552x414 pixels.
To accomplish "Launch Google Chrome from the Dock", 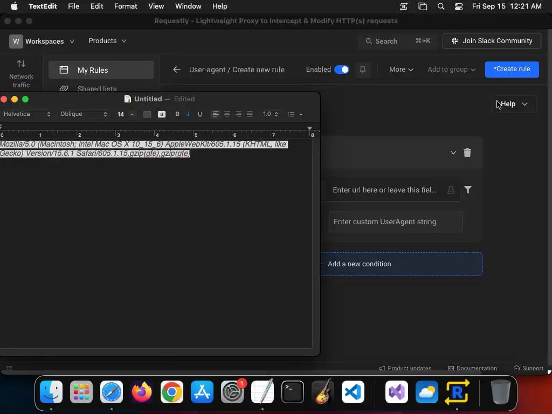I will (x=172, y=392).
